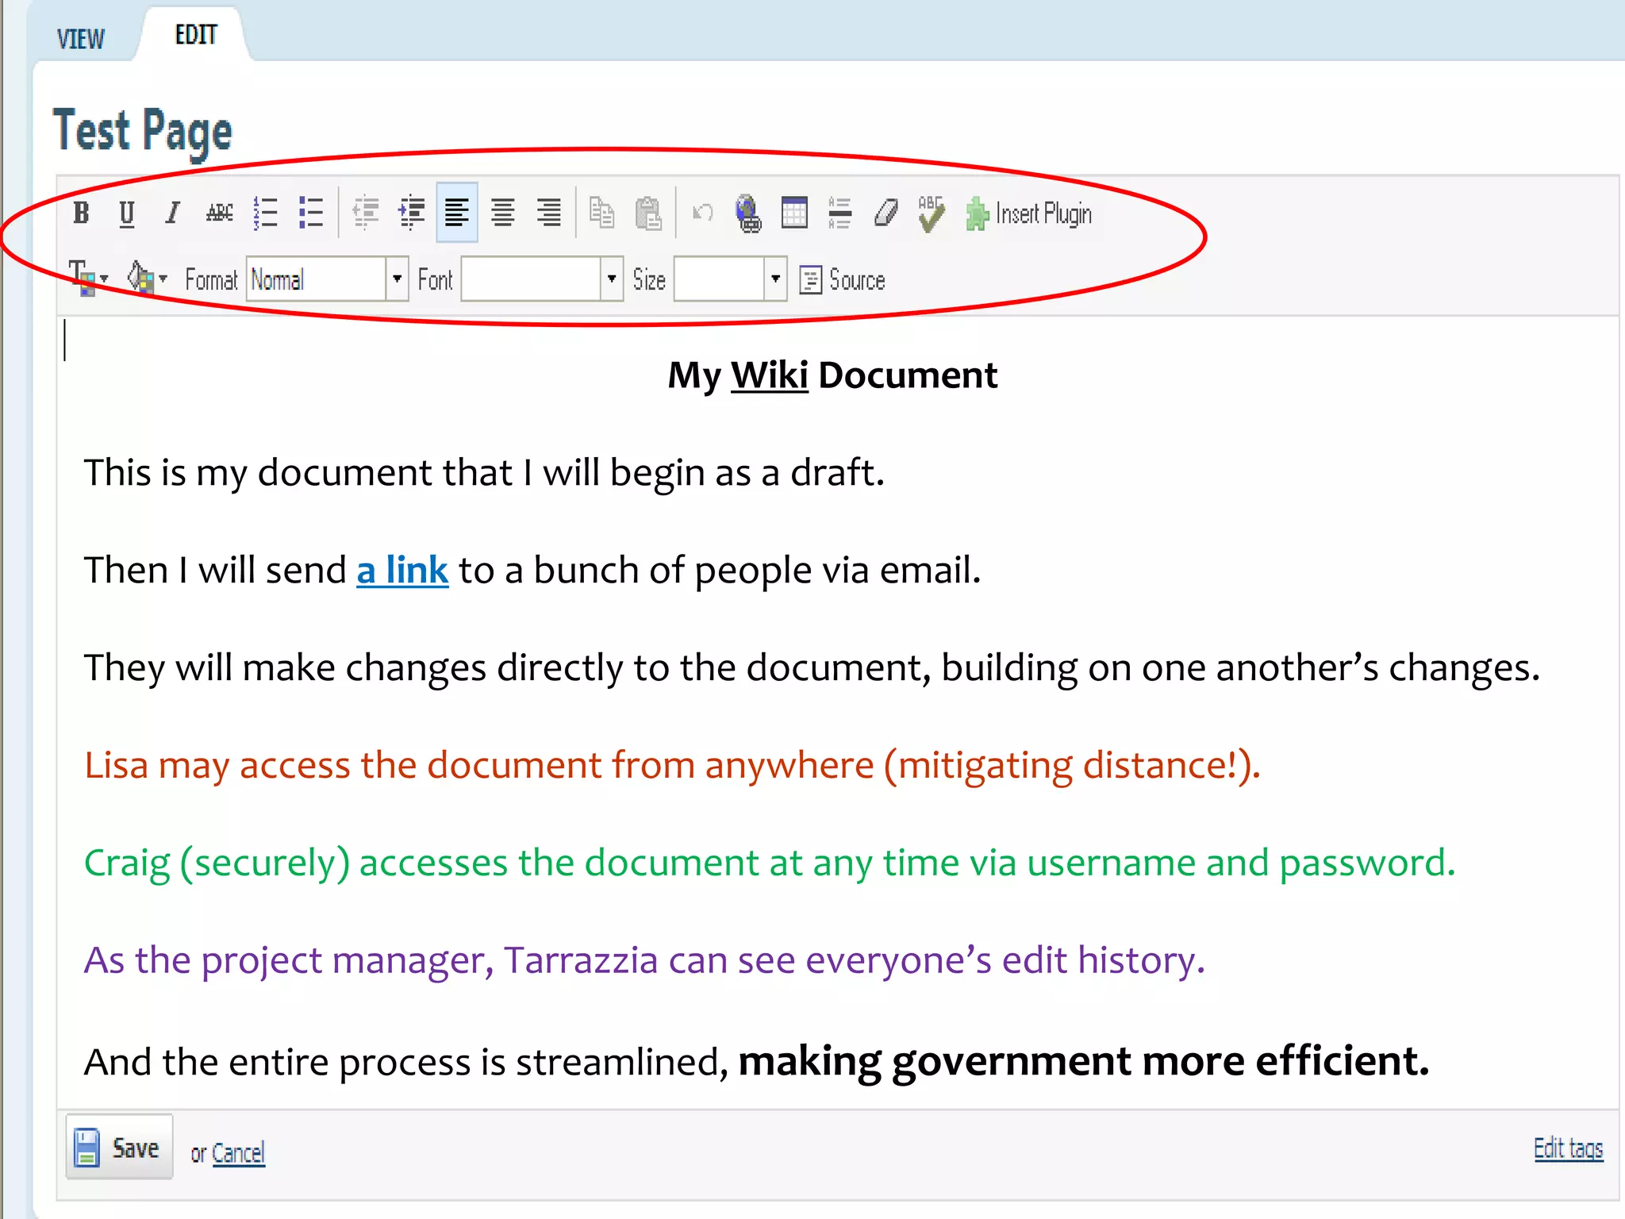Open the Size combo box

point(730,279)
